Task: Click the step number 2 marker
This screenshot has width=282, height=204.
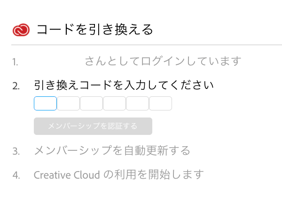Action: pyautogui.click(x=16, y=86)
